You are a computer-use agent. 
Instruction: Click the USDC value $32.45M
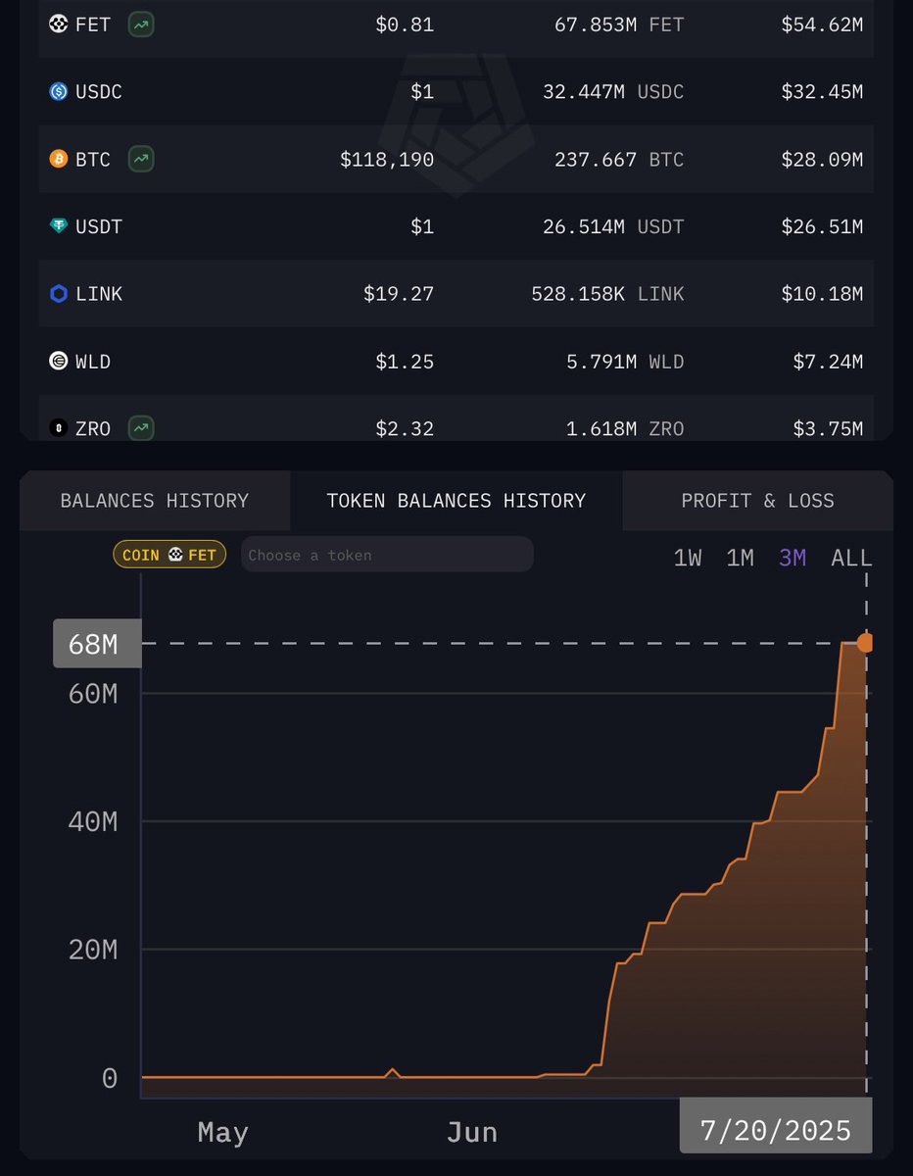pyautogui.click(x=822, y=91)
